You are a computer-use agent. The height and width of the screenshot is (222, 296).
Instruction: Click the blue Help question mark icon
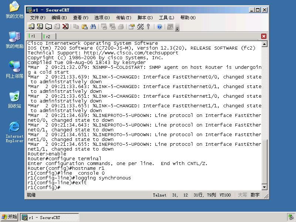pyautogui.click(x=159, y=27)
